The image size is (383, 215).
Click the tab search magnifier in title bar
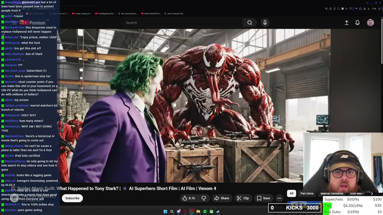[x=367, y=3]
